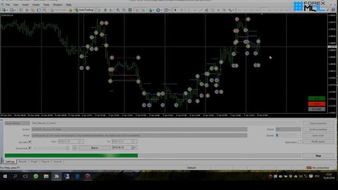Click the Expert properties button

coord(318,123)
